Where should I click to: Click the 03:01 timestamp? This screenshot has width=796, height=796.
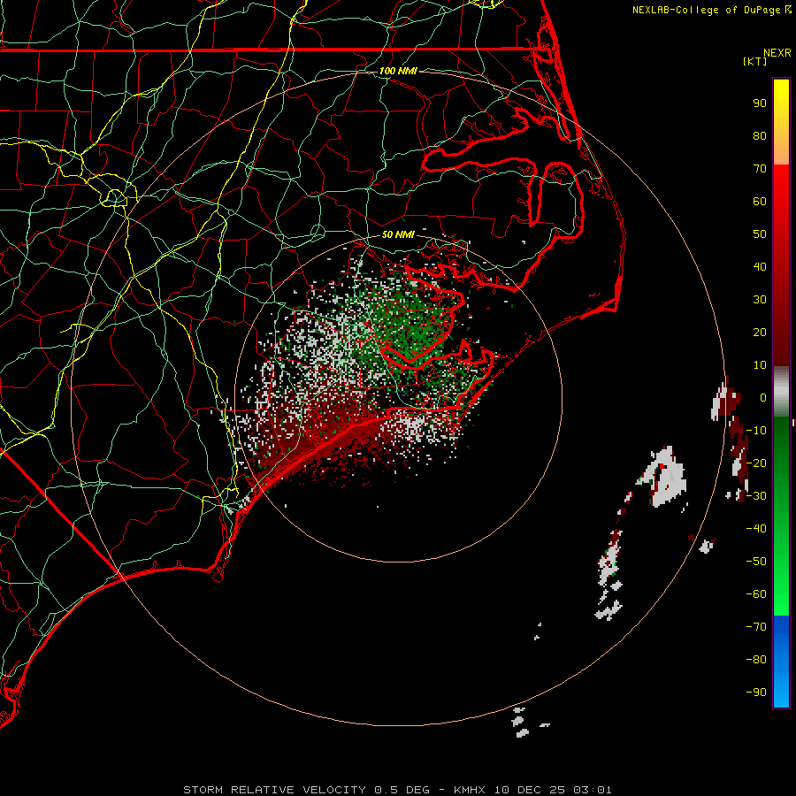coord(593,790)
